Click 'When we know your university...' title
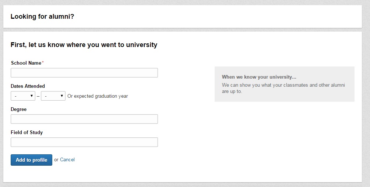The image size is (370, 187). click(x=259, y=77)
